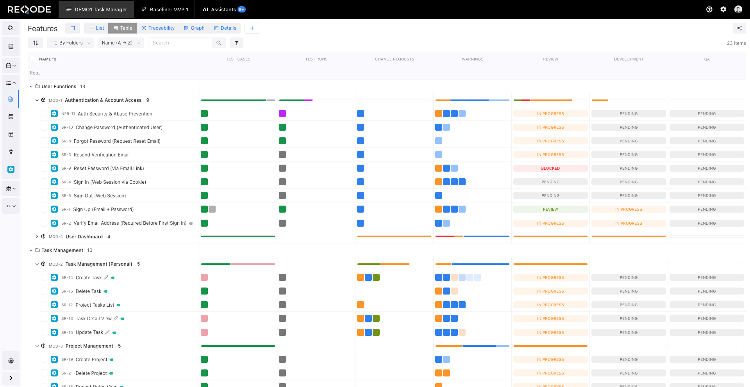Viewport: 750px width, 387px height.
Task: Check the checkbox beside SR-14 Create Task
Action: click(45, 277)
